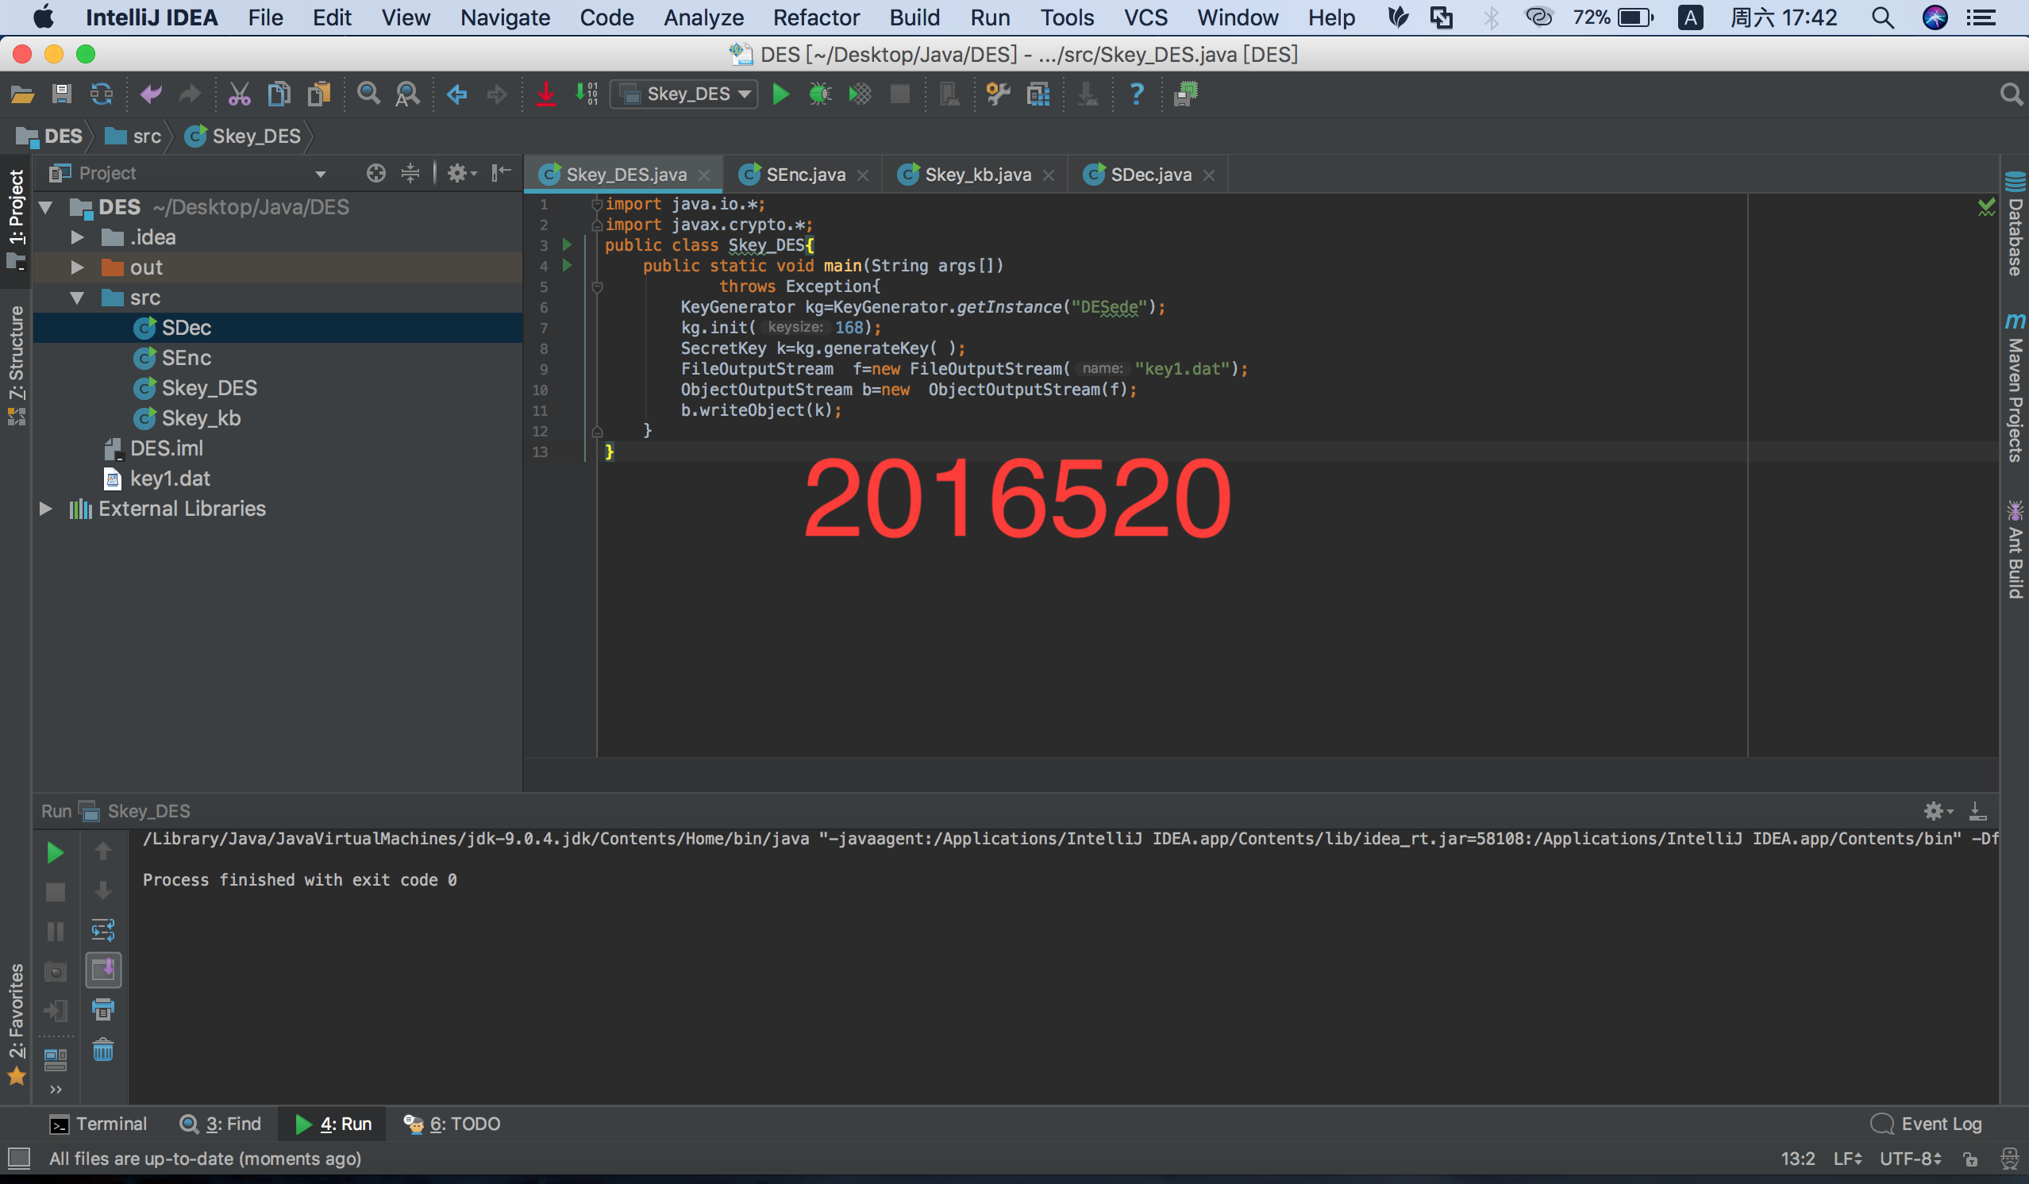Click the Synchronize refresh icon in toolbar

click(x=102, y=94)
